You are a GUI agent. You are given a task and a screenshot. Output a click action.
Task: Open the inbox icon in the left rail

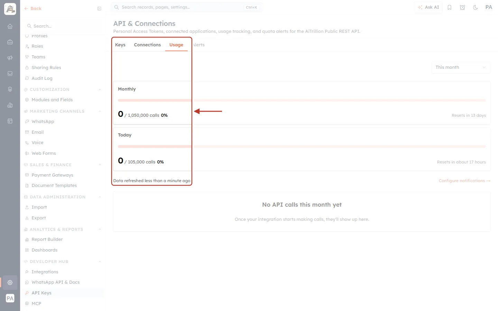[x=10, y=74]
